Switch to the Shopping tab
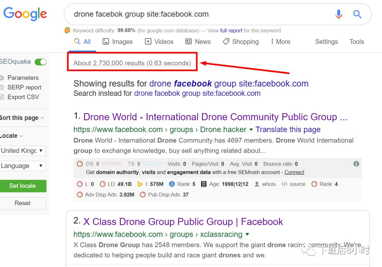This screenshot has width=382, height=267. [241, 42]
